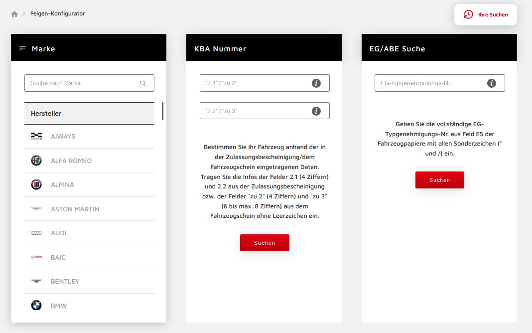Click the Alpina logo icon
Image resolution: width=532 pixels, height=333 pixels.
[36, 184]
